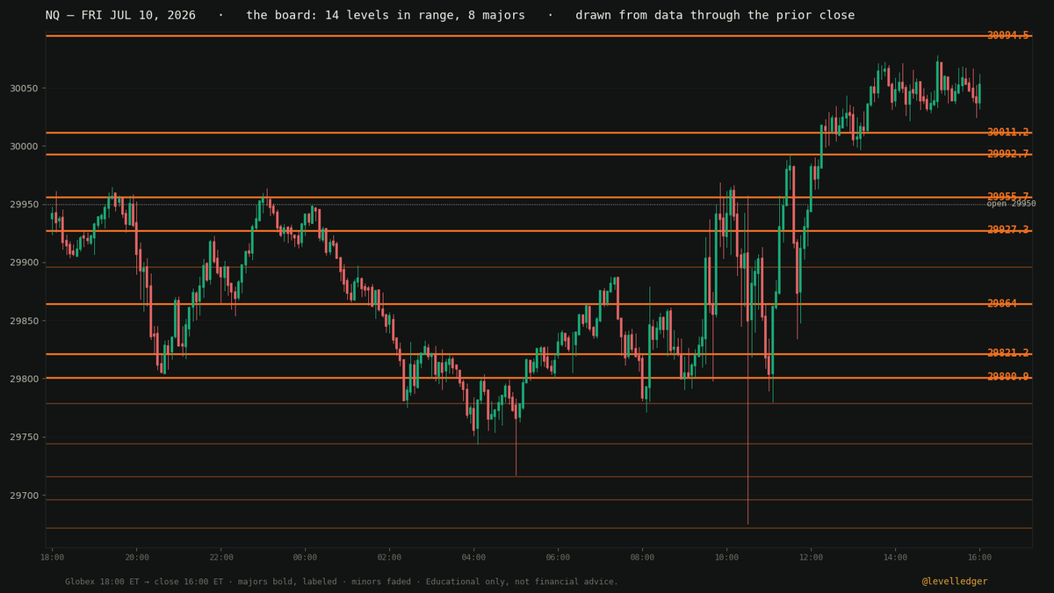Select the 29864 major level label

pyautogui.click(x=1001, y=304)
